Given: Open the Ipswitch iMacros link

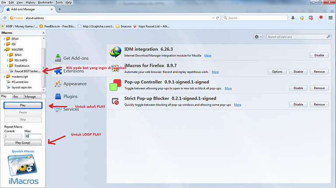Looking at the screenshot, I should 23,151.
